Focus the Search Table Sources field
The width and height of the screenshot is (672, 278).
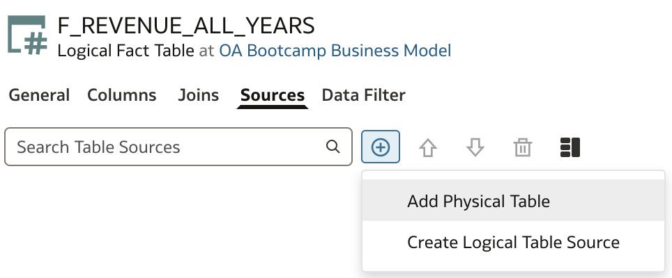coord(178,147)
